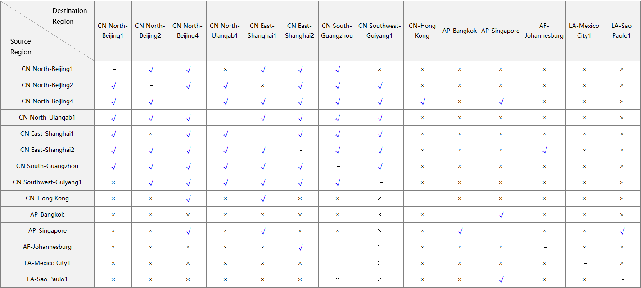Viewport: 641px width, 288px height.
Task: Click the checkmark for Hong Kong to CN East-Shanghai1
Action: (x=263, y=199)
